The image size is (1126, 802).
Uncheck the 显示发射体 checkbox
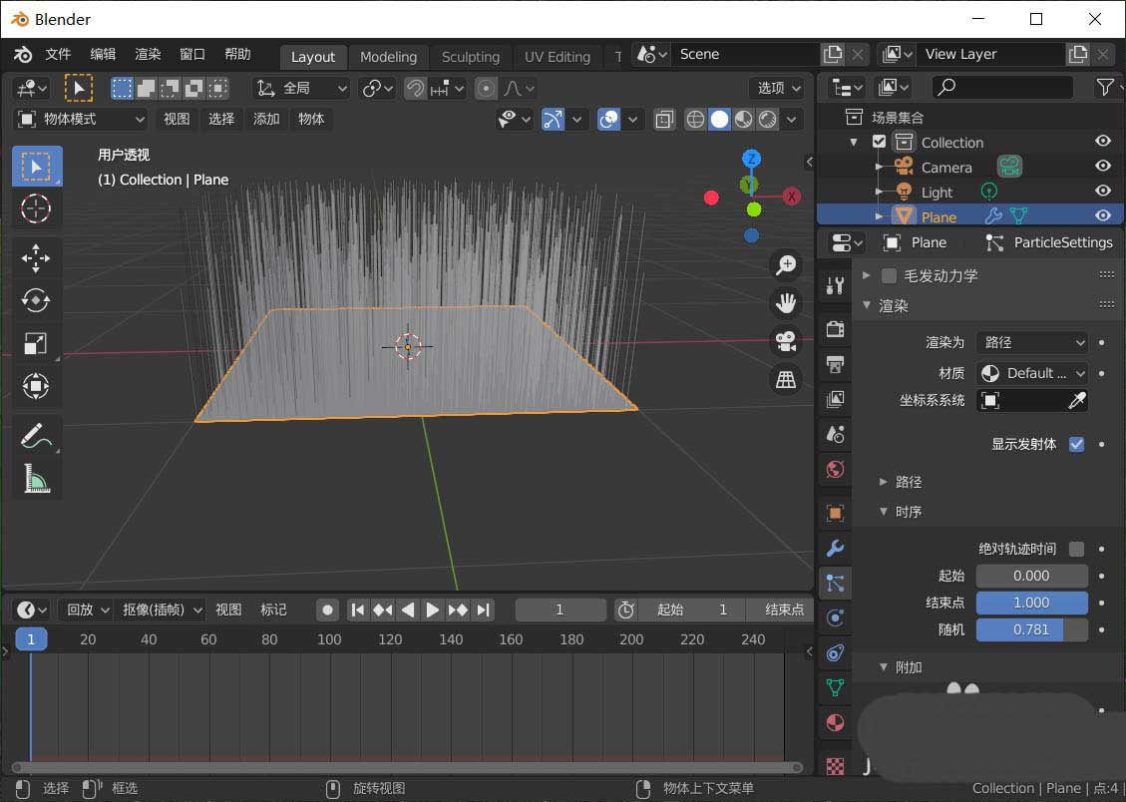click(1076, 444)
